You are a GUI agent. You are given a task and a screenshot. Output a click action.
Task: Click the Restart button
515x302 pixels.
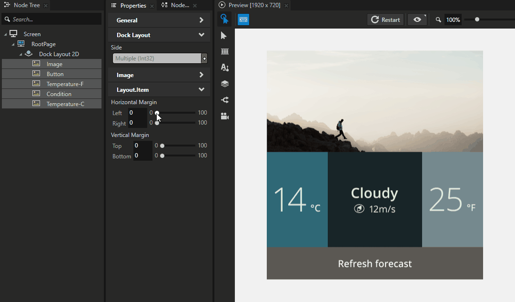385,19
